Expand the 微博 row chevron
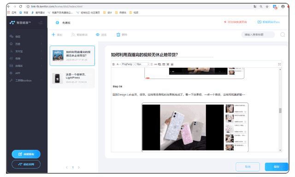Viewport: 295px width, 177px height. (41, 59)
